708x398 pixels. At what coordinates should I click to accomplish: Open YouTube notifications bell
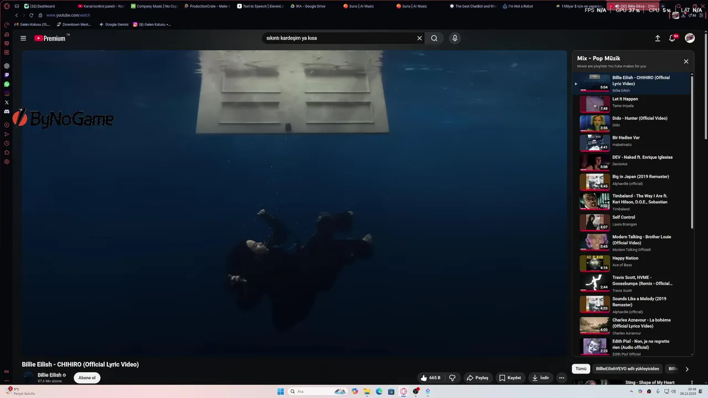[x=673, y=38]
